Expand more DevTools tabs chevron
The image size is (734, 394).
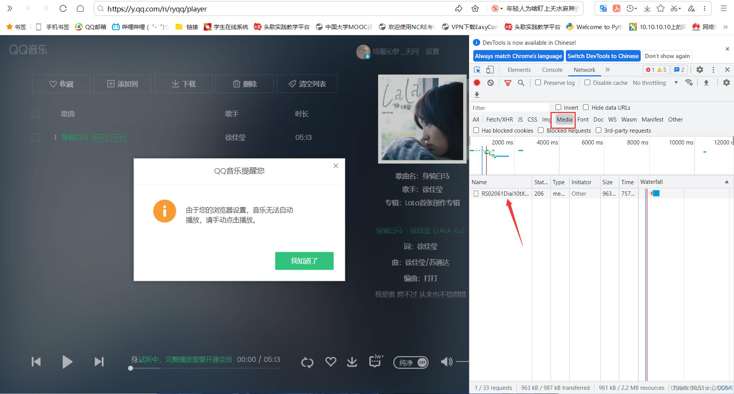pyautogui.click(x=607, y=70)
